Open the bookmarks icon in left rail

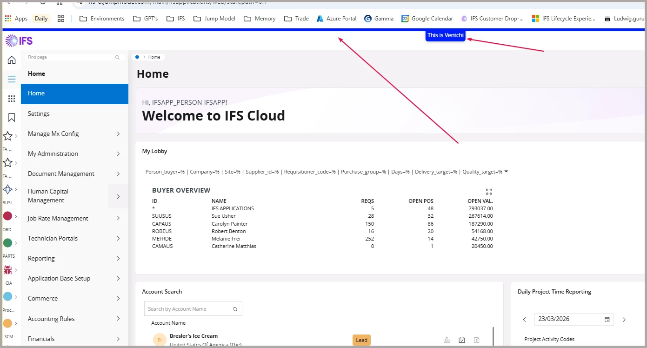click(12, 118)
